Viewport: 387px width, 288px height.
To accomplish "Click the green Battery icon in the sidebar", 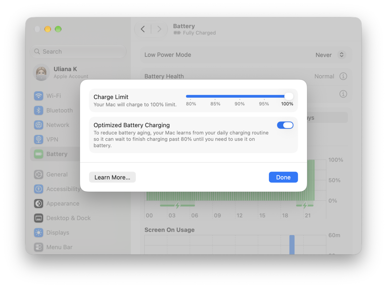I will pyautogui.click(x=39, y=154).
